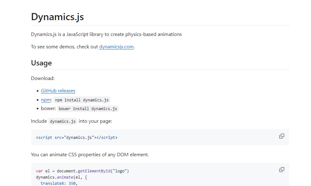The width and height of the screenshot is (311, 186).
Task: Click the inline dynamics.js code reference
Action: click(x=63, y=121)
